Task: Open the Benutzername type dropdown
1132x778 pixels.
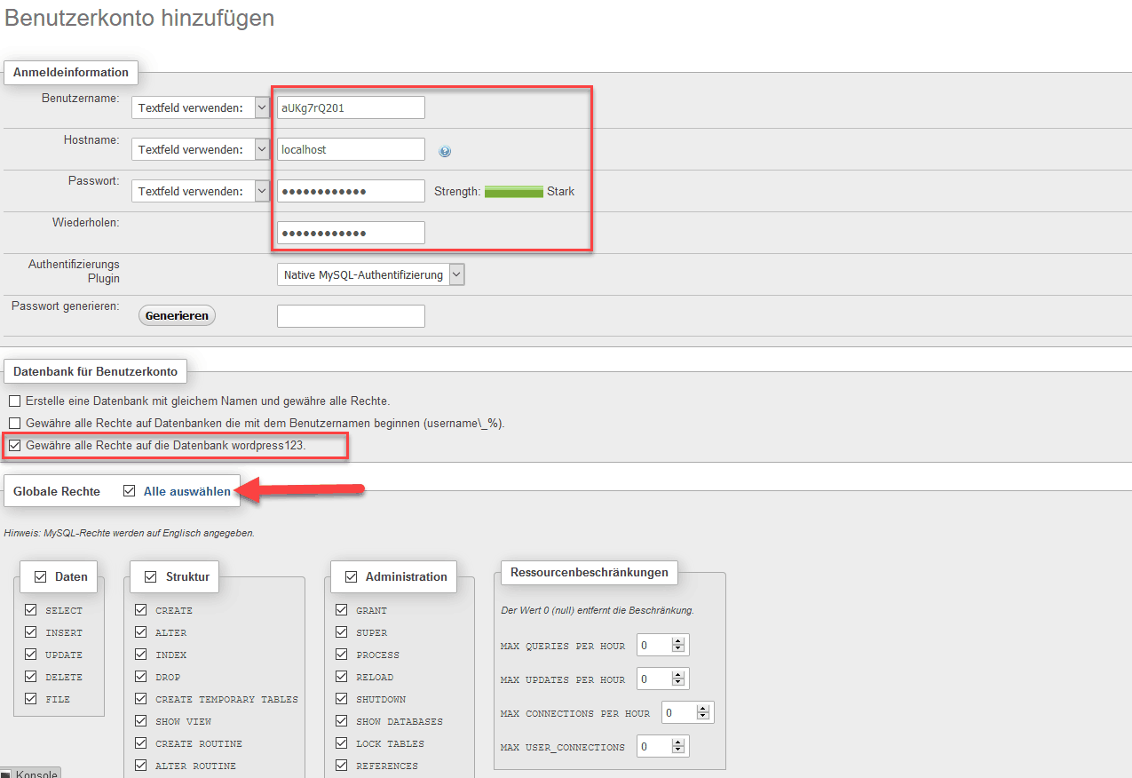Action: [200, 107]
